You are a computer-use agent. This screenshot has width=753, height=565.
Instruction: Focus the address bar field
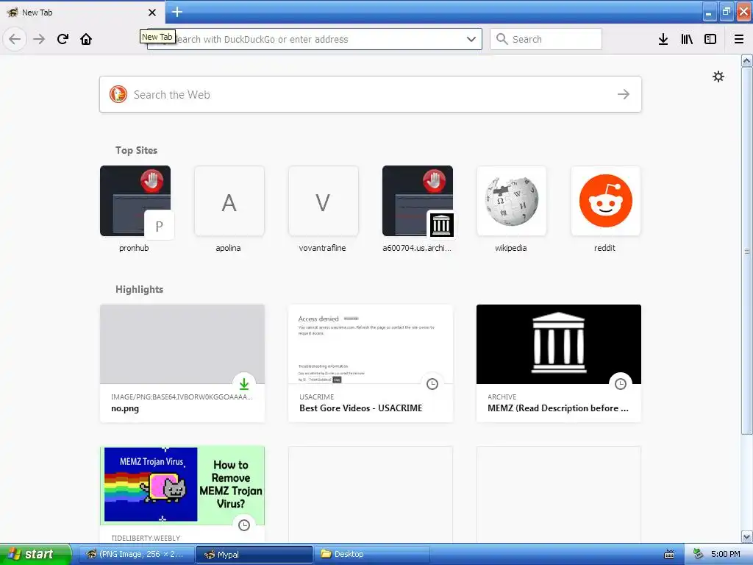(x=315, y=39)
